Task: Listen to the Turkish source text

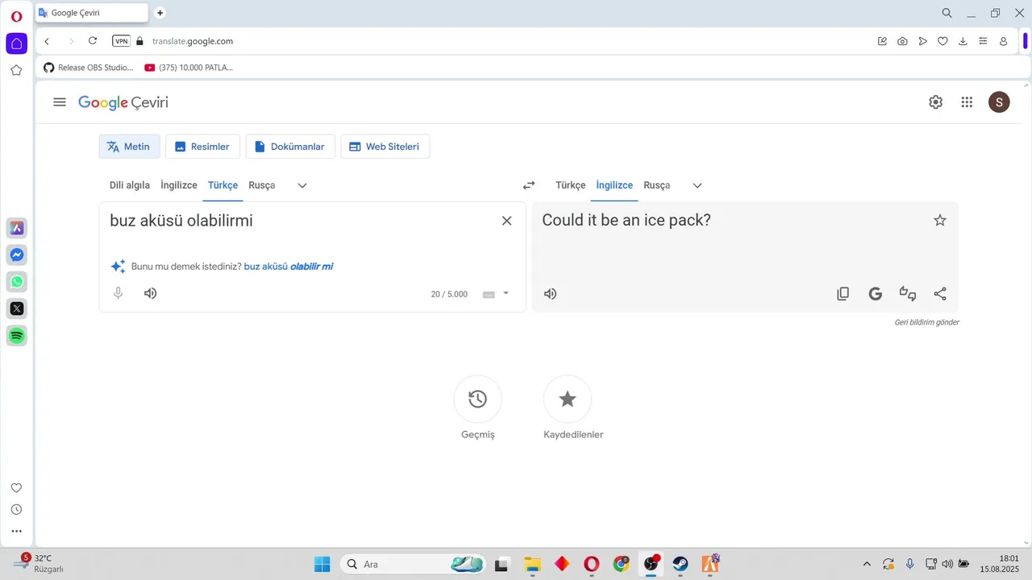Action: pyautogui.click(x=150, y=293)
